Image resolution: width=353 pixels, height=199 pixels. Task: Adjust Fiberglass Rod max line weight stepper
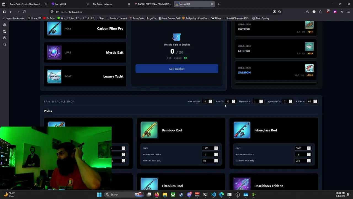(x=309, y=161)
